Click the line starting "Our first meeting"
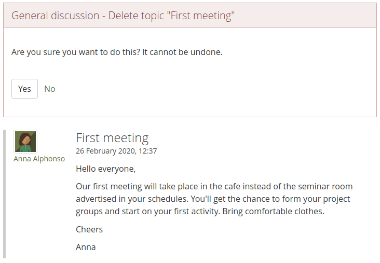This screenshot has width=380, height=263. tap(214, 186)
